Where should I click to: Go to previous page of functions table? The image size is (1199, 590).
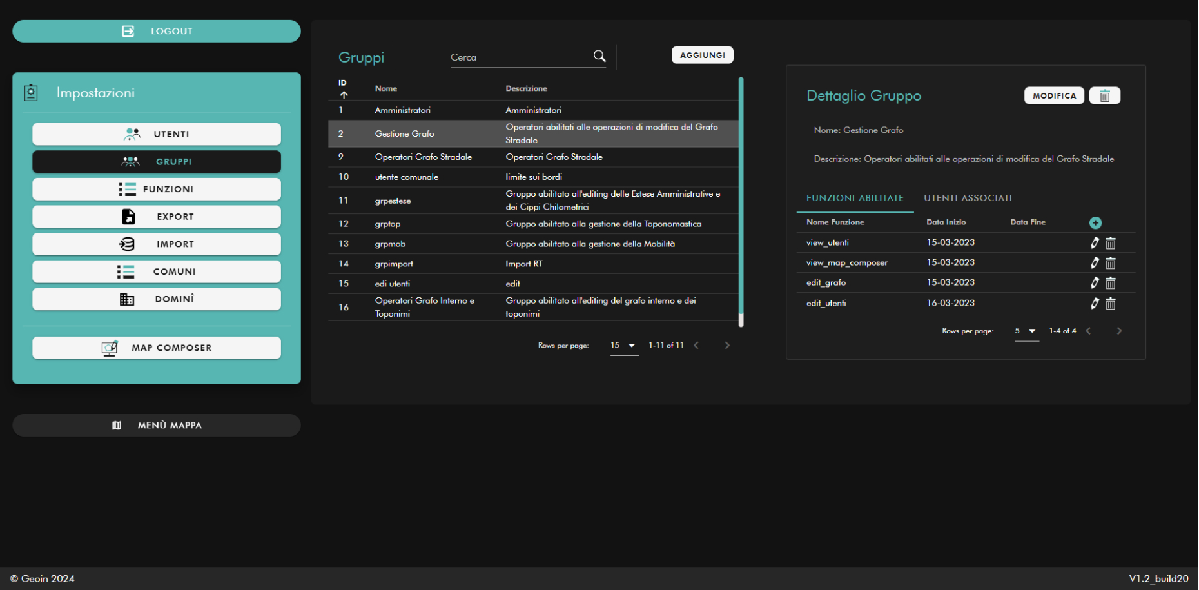pos(1088,331)
